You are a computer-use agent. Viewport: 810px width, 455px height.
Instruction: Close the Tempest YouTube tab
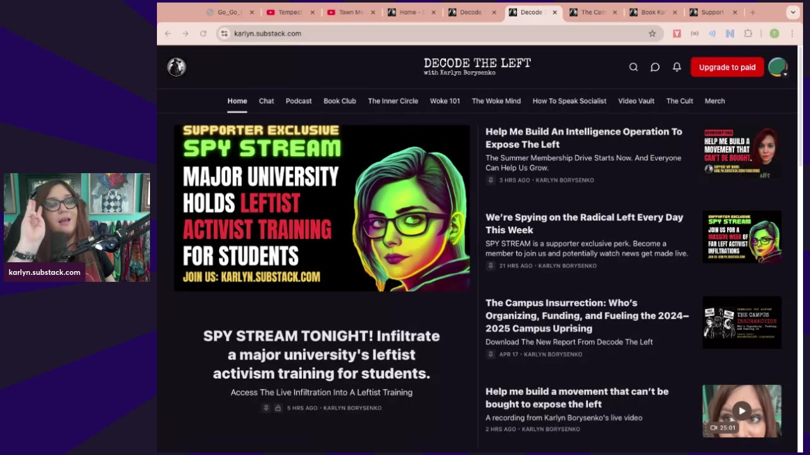pos(312,12)
